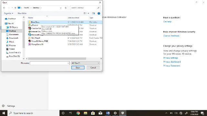Screen dimensions: 207x116
Task: Select Local Disk (C:) in navigation pane
Action: pyautogui.click(x=14, y=53)
